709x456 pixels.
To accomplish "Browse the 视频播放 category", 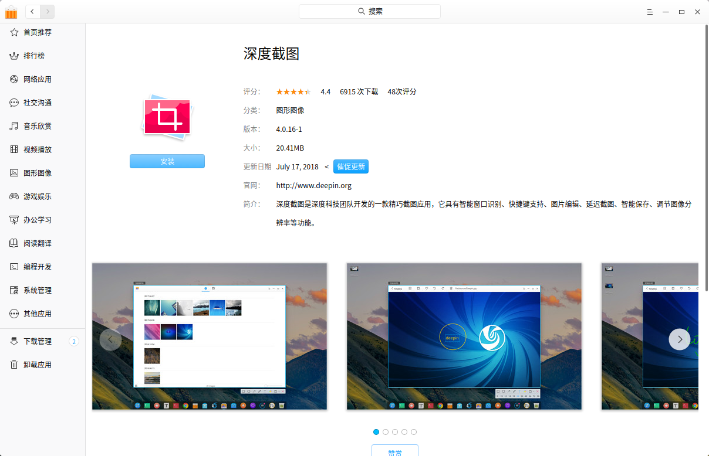I will pyautogui.click(x=38, y=149).
